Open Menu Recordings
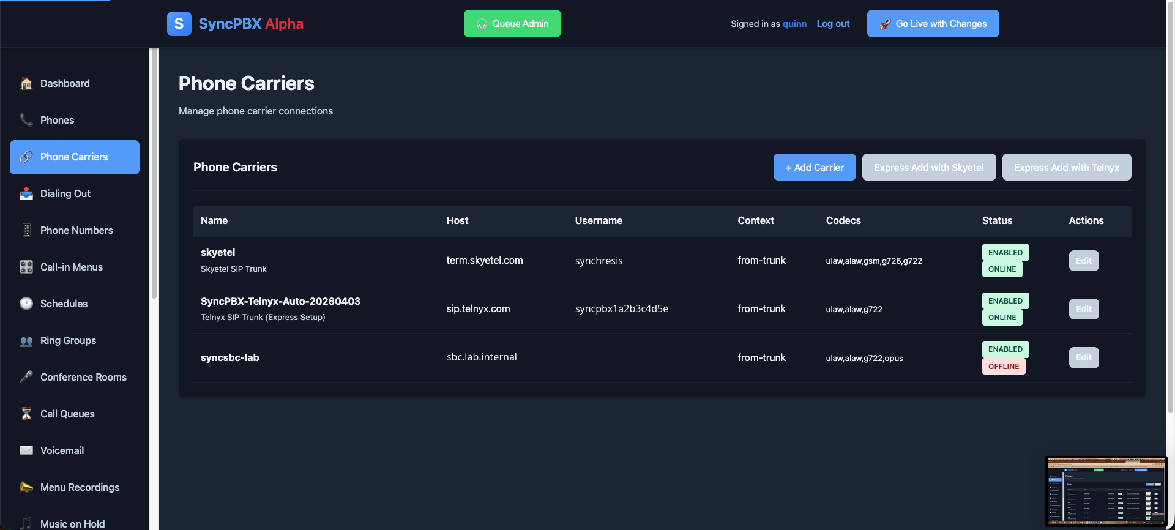The height and width of the screenshot is (530, 1175). (75, 487)
